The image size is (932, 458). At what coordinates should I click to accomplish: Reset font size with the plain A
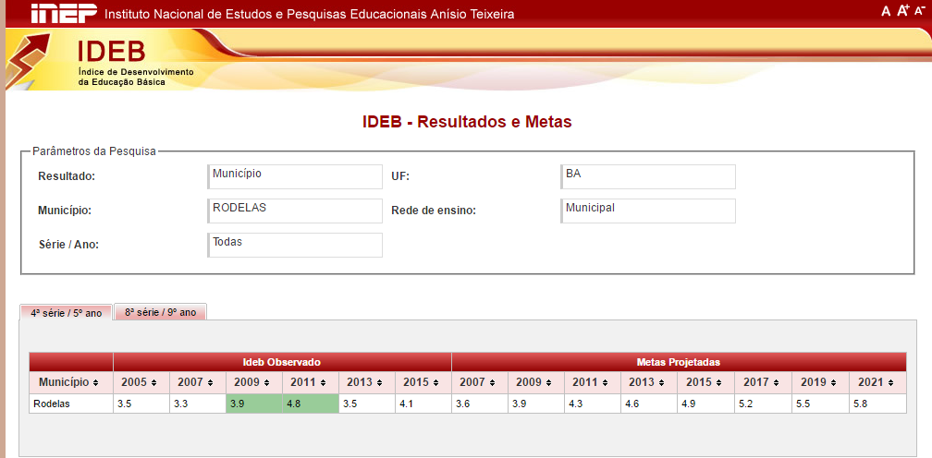click(886, 11)
